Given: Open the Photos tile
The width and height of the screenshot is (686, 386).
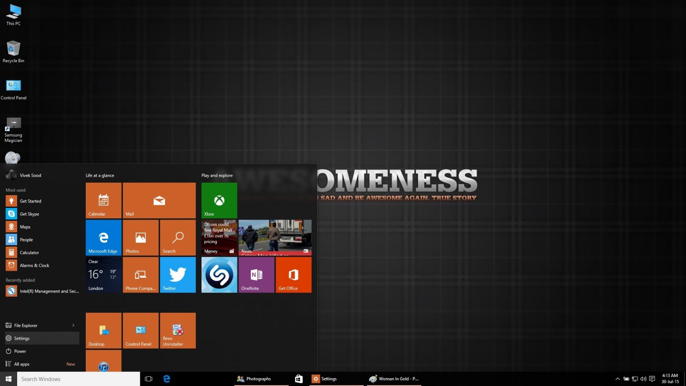Looking at the screenshot, I should point(141,238).
